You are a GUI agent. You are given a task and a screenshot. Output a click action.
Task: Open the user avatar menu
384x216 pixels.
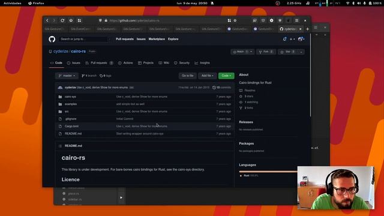301,39
